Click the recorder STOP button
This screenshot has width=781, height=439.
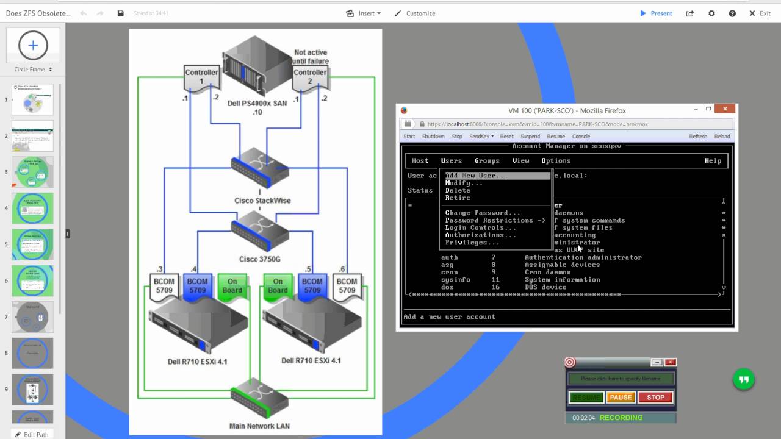(x=655, y=398)
